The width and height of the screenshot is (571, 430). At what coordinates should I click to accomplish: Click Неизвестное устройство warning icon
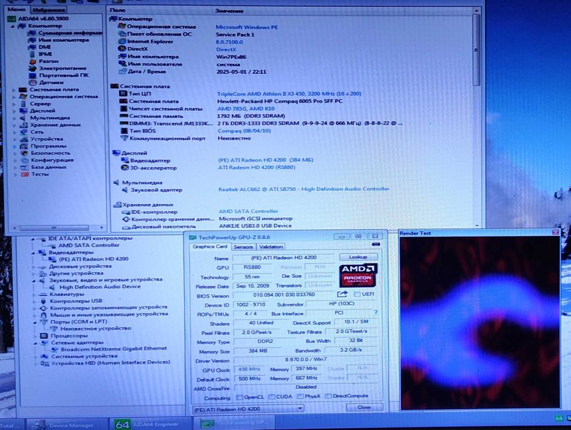tap(54, 328)
